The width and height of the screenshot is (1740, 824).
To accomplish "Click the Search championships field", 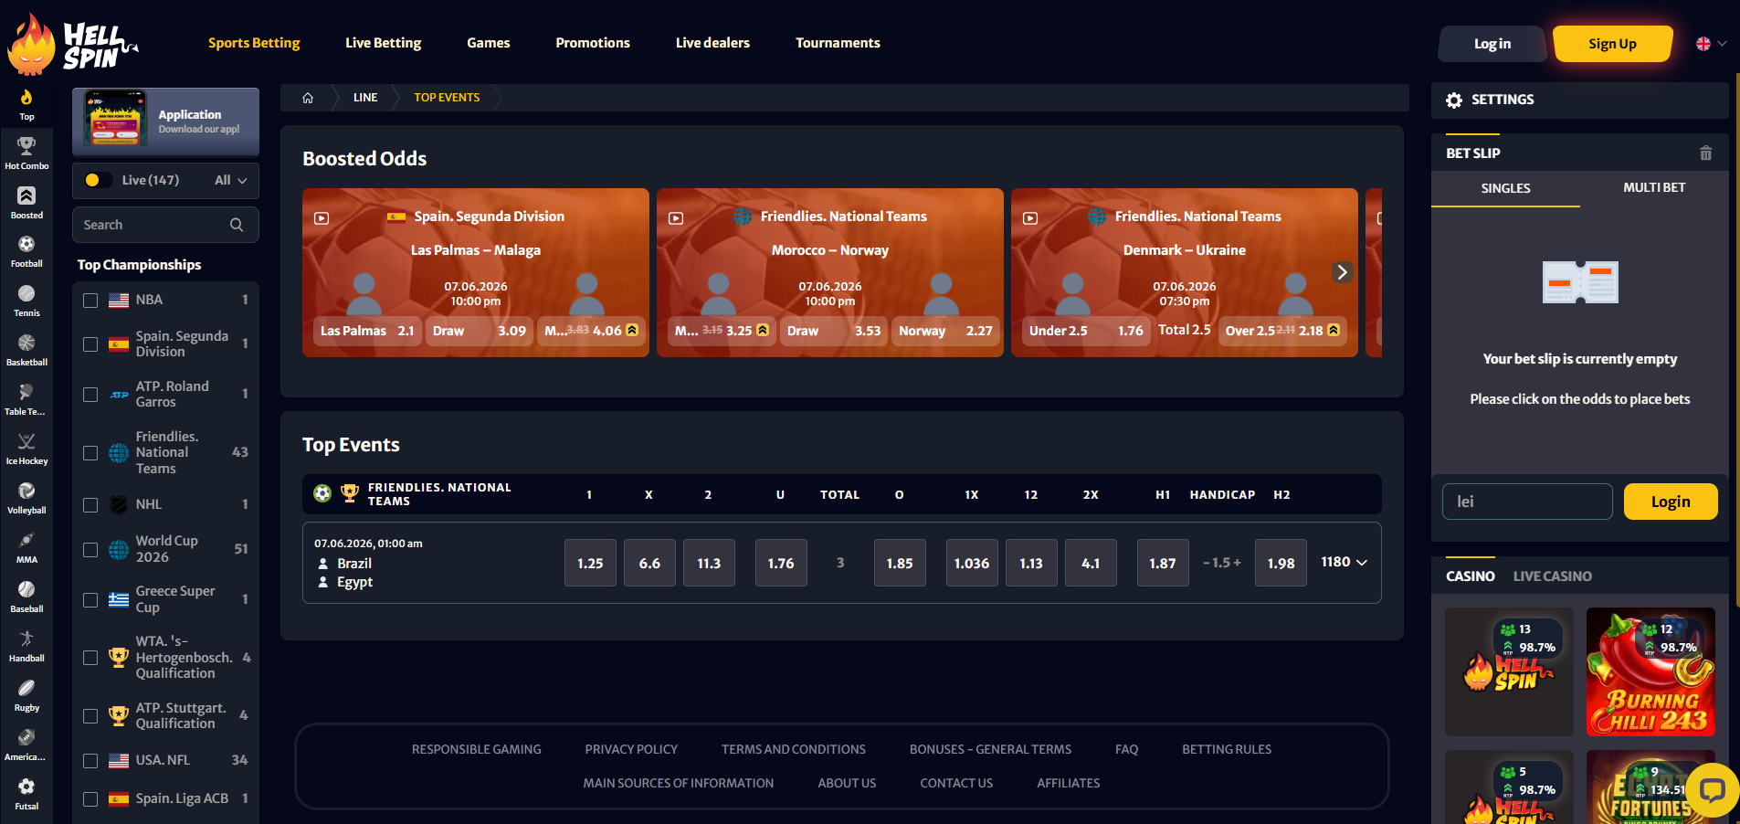I will pyautogui.click(x=165, y=225).
